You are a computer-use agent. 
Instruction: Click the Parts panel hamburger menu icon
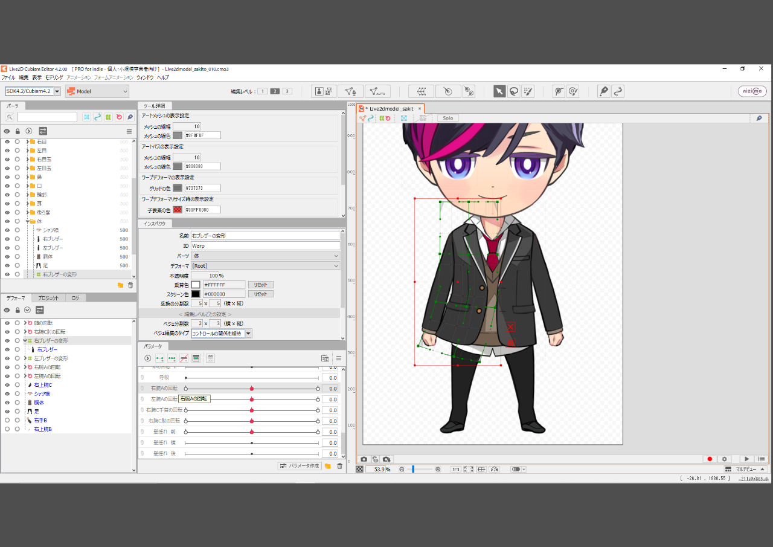click(x=129, y=131)
